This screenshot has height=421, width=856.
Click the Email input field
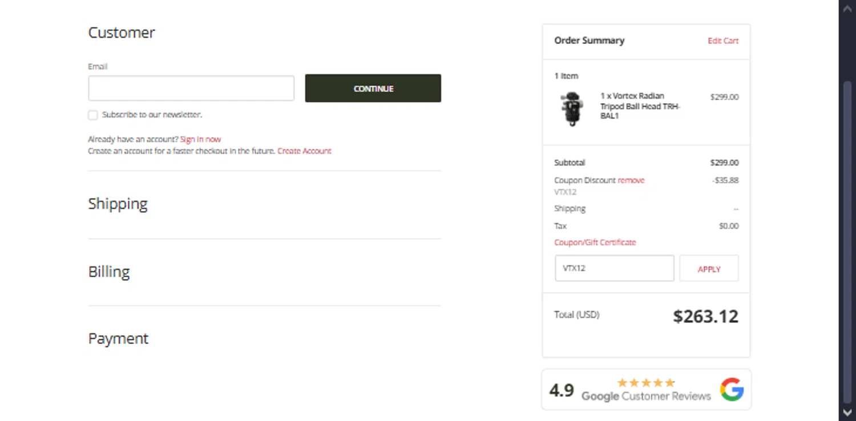191,88
